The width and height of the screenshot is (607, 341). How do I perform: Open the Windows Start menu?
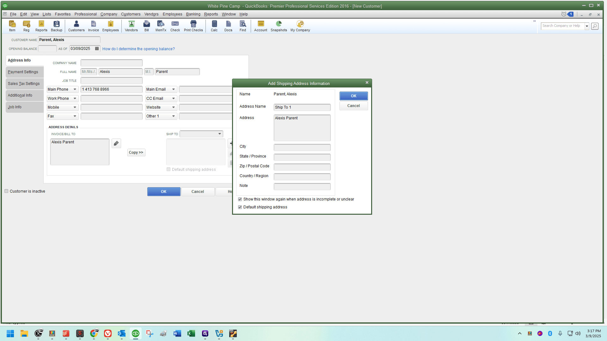coord(10,333)
